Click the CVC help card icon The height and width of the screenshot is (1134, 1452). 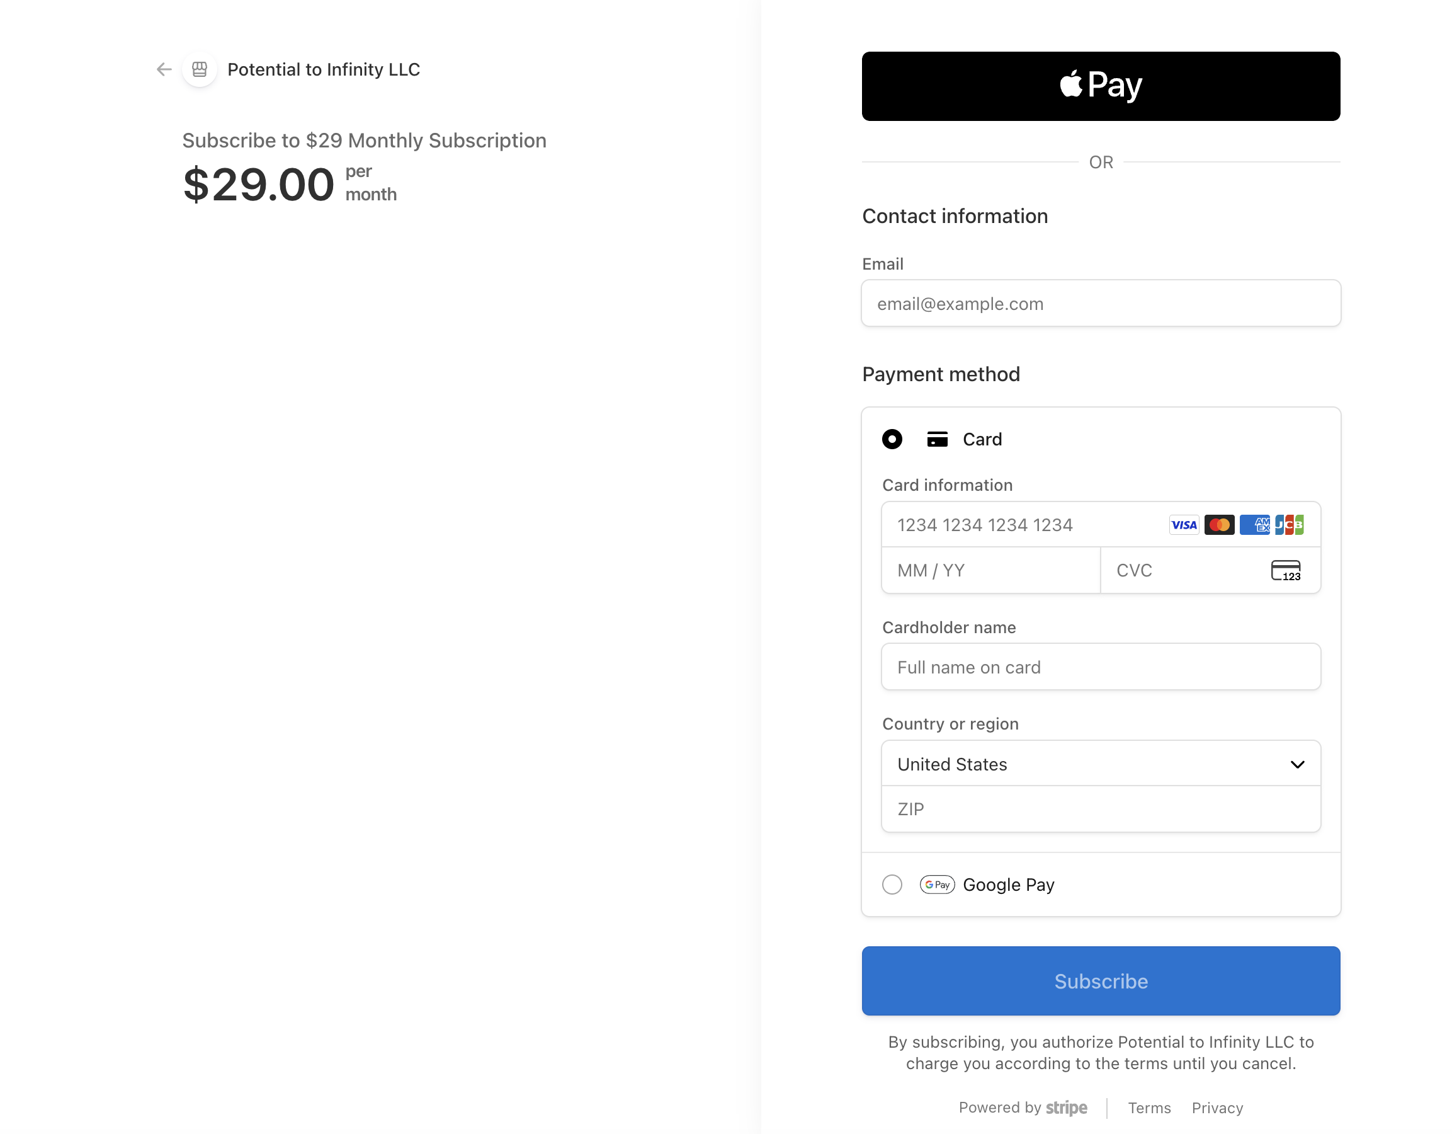[1286, 571]
